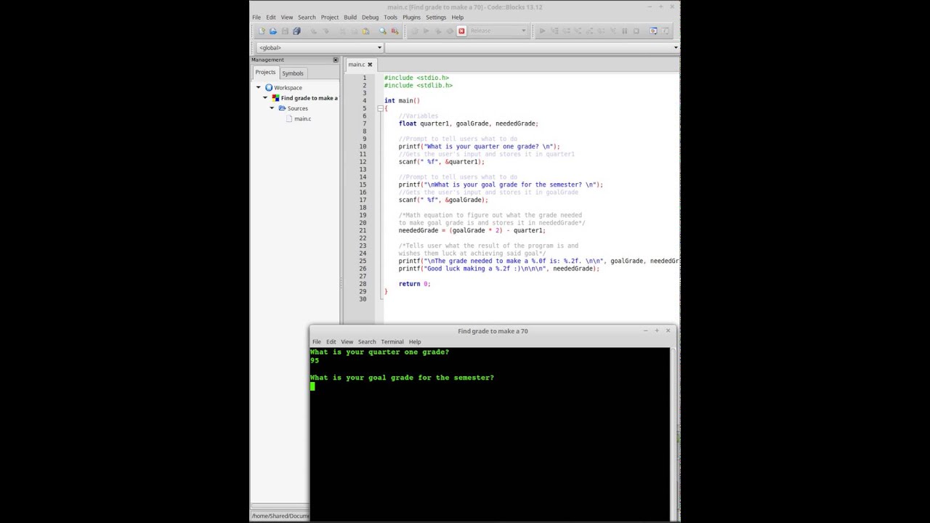The height and width of the screenshot is (523, 930).
Task: Open the Project menu
Action: point(330,17)
